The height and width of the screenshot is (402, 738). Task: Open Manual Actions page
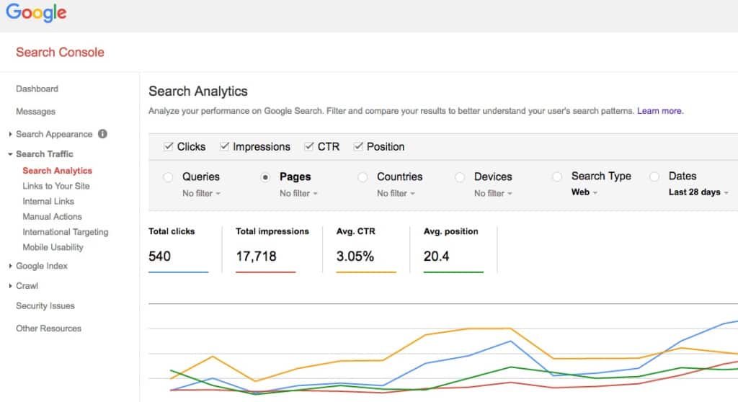click(52, 217)
